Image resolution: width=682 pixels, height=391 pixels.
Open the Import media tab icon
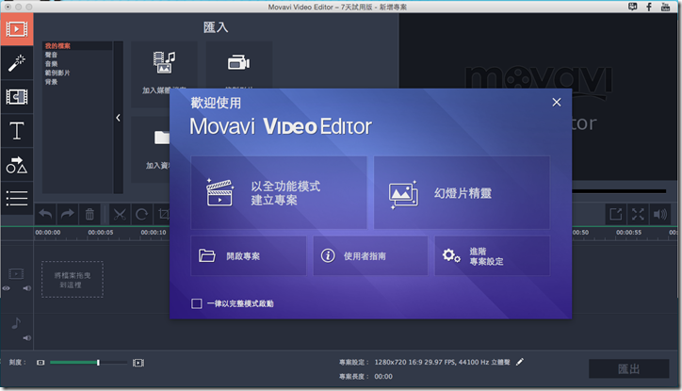click(17, 29)
